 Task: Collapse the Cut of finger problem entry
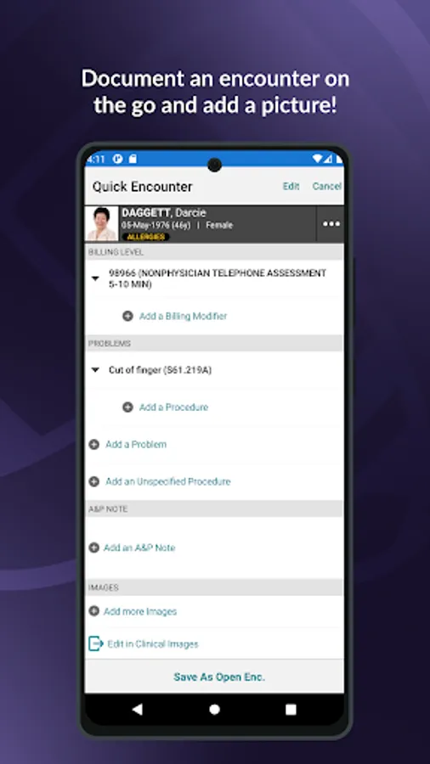(95, 370)
